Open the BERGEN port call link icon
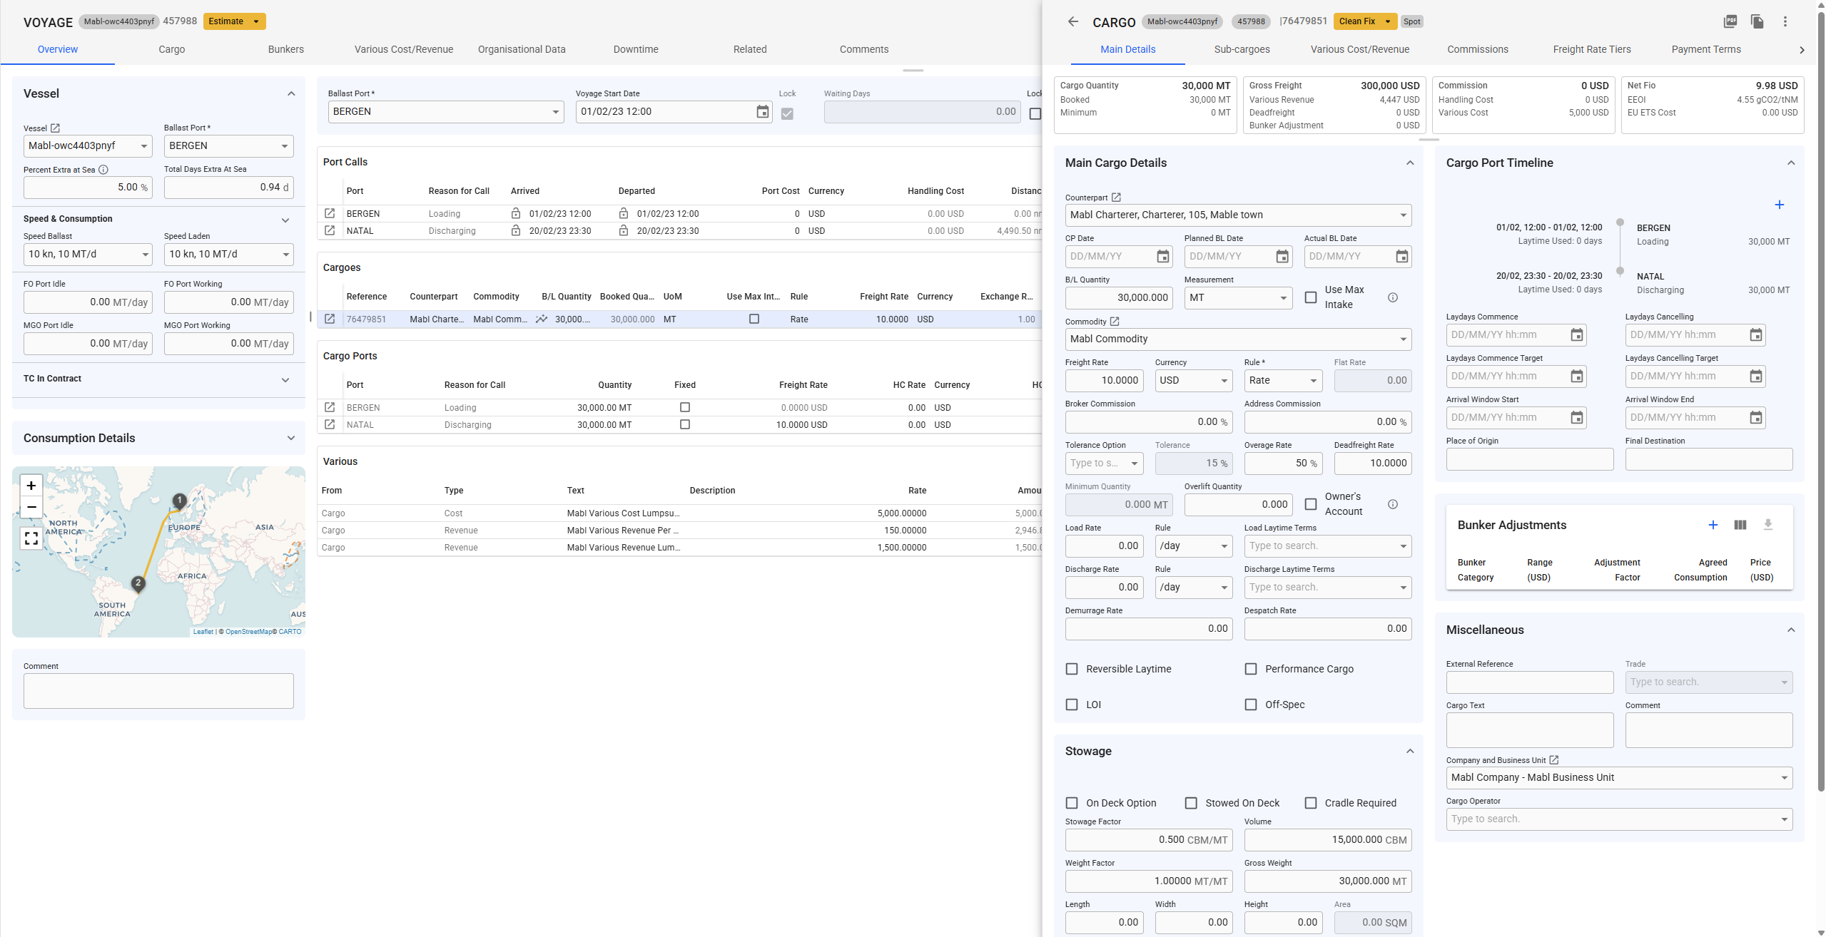 330,213
